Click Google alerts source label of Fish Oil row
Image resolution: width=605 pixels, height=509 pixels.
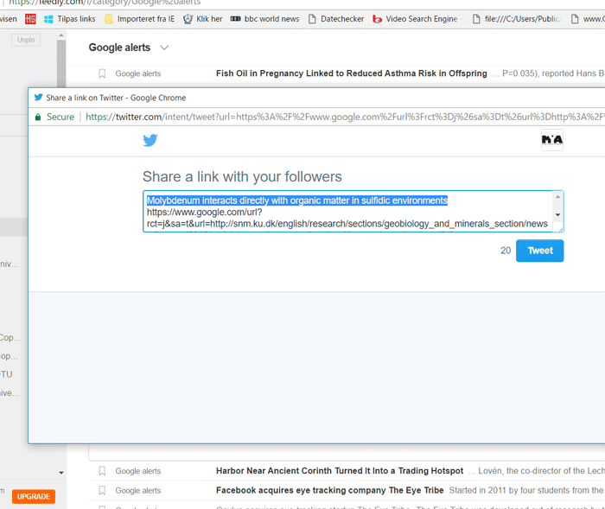(138, 73)
